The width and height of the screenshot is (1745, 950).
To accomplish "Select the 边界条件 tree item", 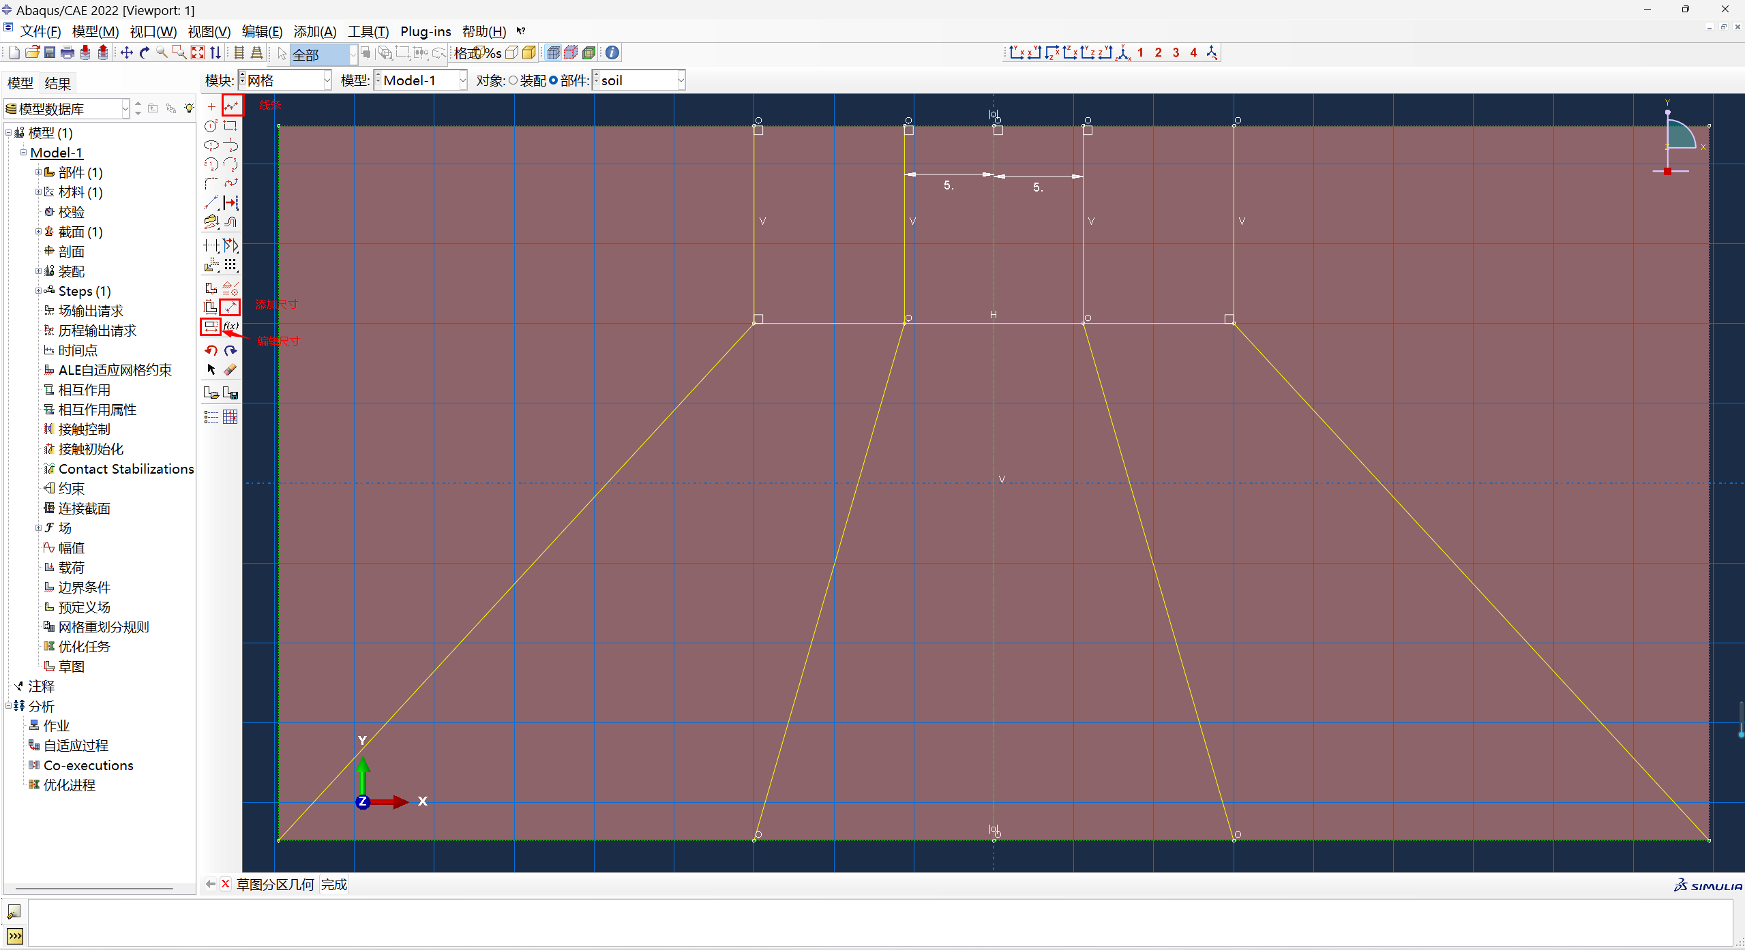I will coord(84,587).
